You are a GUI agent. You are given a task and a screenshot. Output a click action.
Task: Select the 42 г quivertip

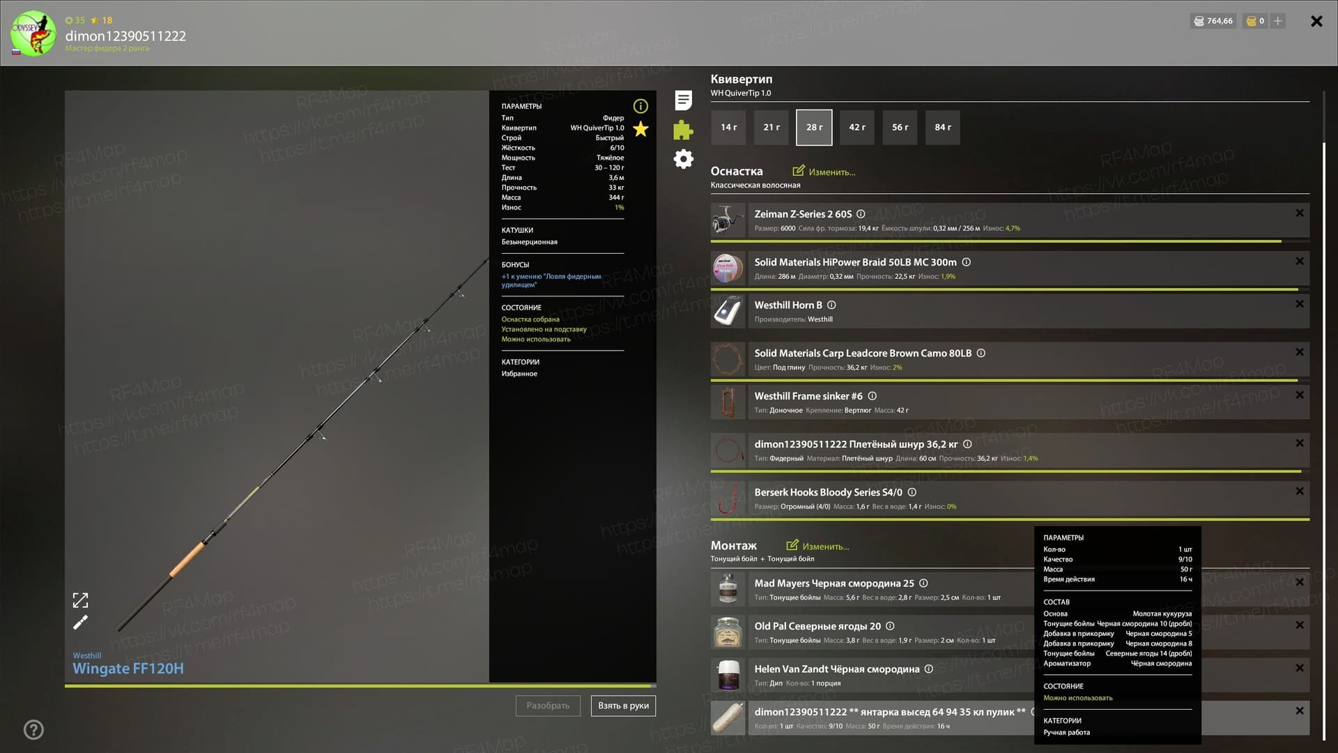coord(857,128)
